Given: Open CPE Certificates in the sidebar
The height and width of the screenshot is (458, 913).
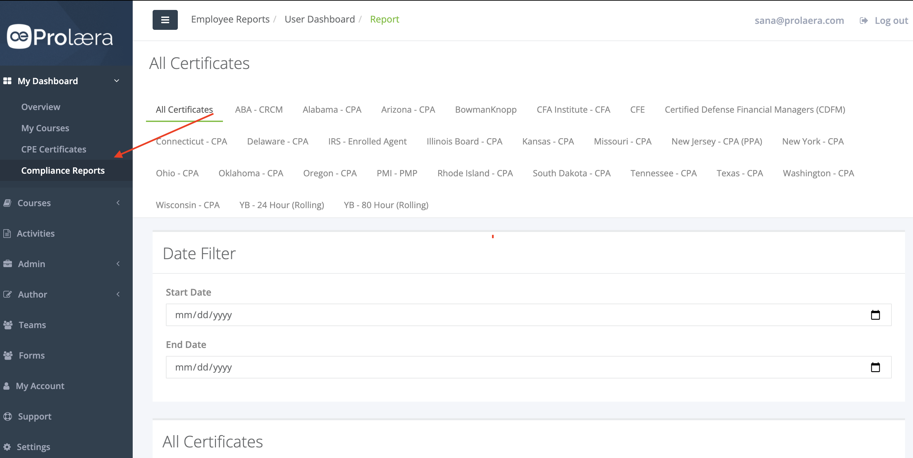Looking at the screenshot, I should 53,149.
